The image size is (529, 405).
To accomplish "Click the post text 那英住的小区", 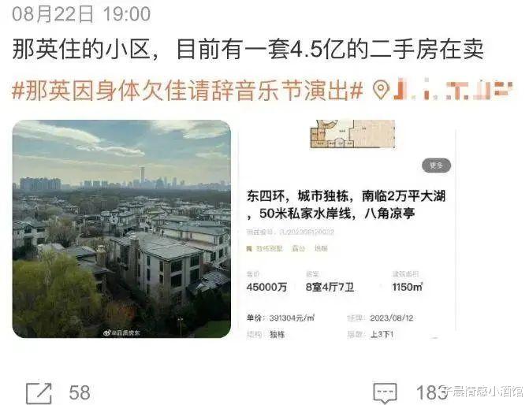I will [80, 49].
